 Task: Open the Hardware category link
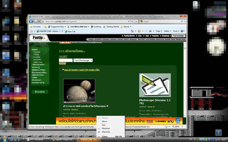point(106,39)
